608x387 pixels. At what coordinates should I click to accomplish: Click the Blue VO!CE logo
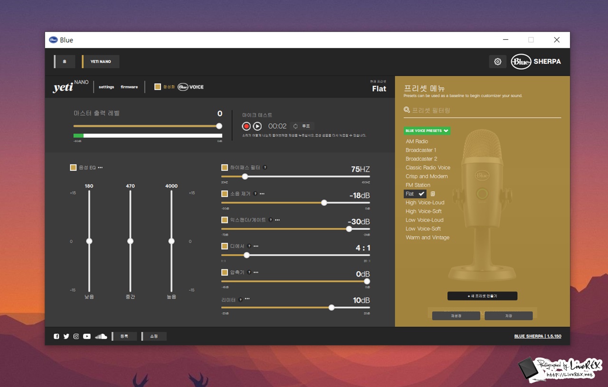pyautogui.click(x=190, y=87)
